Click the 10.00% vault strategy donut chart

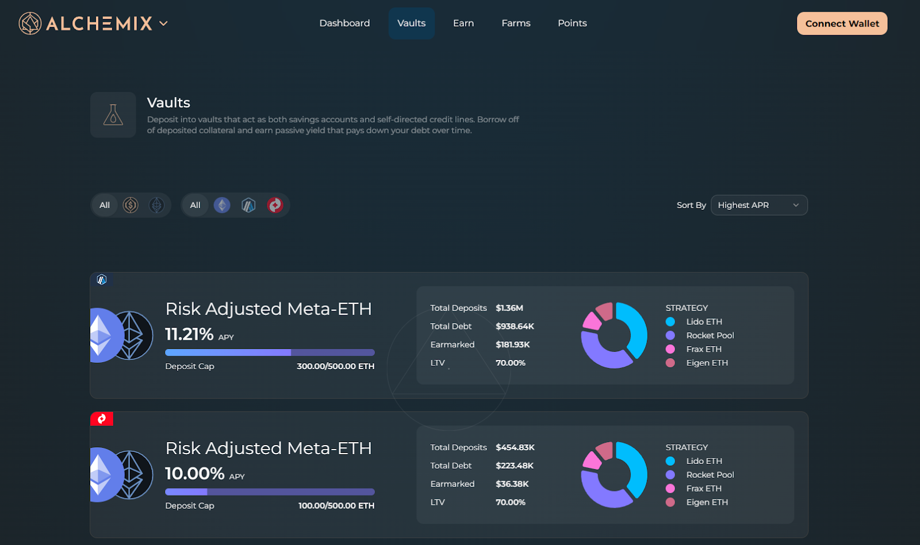pyautogui.click(x=614, y=475)
